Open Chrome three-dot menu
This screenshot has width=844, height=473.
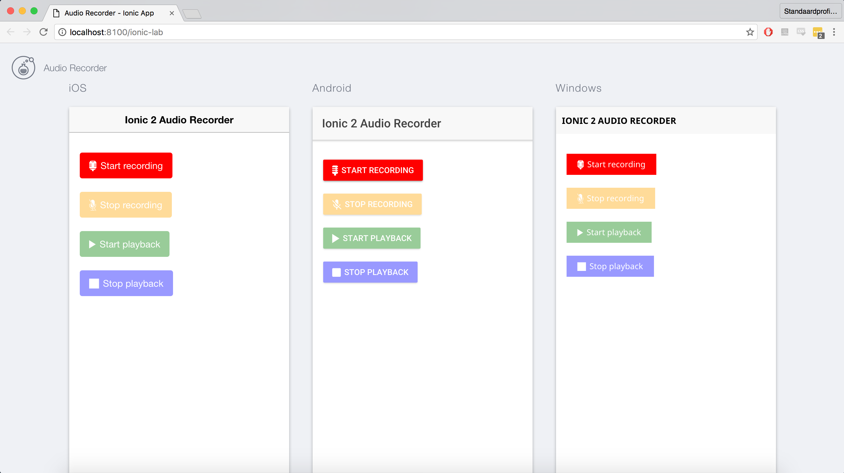(x=834, y=32)
